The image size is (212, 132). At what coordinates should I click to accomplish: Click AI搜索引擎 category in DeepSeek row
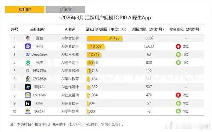70,54
